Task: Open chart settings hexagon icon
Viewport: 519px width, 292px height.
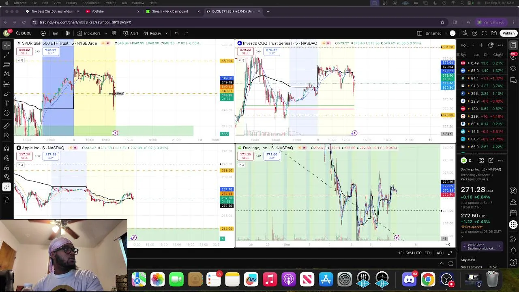Action: point(474,33)
